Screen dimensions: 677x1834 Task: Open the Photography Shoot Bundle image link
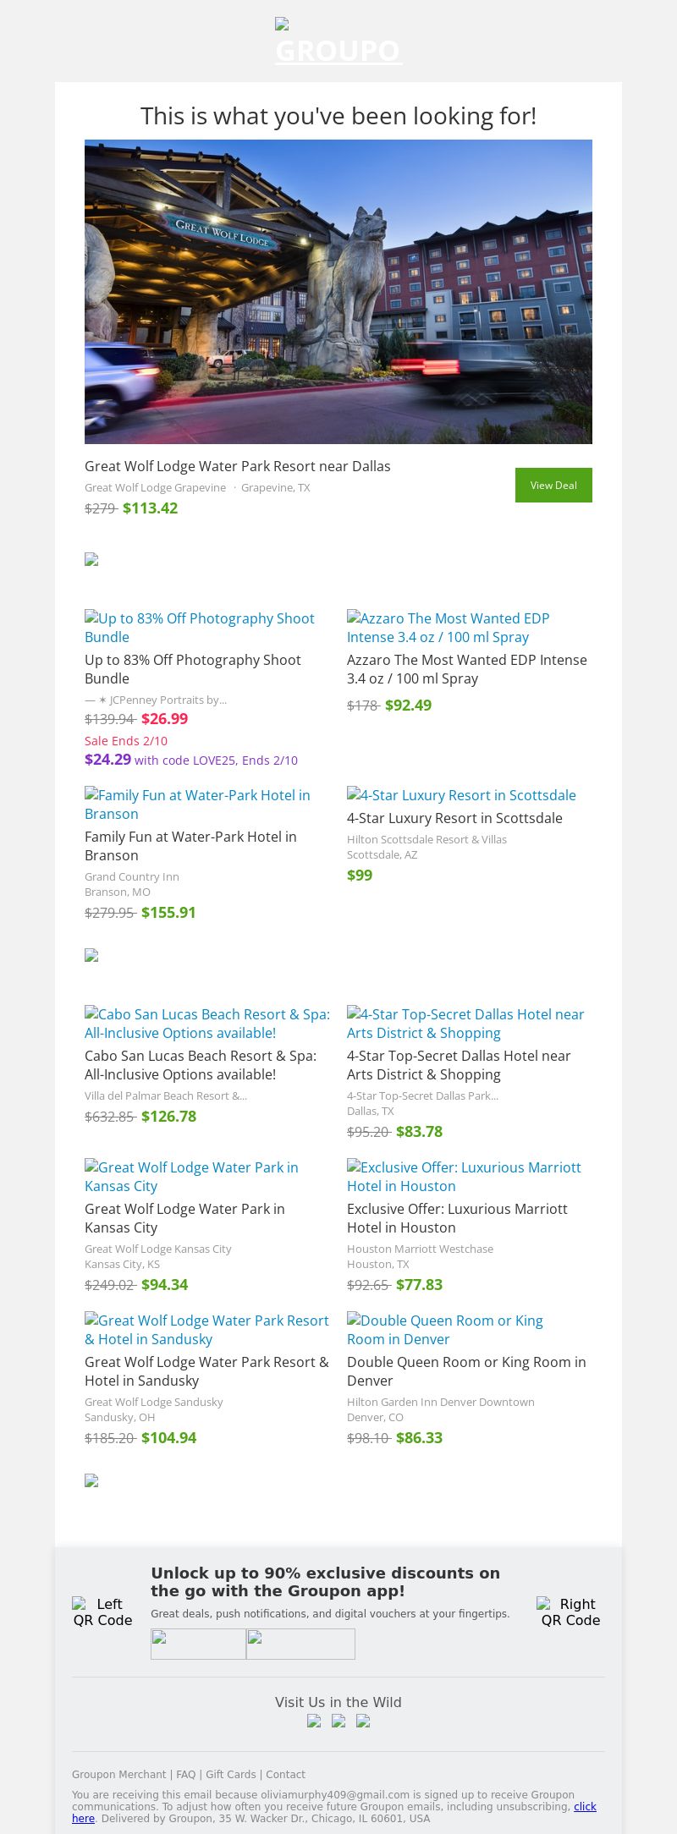200,628
